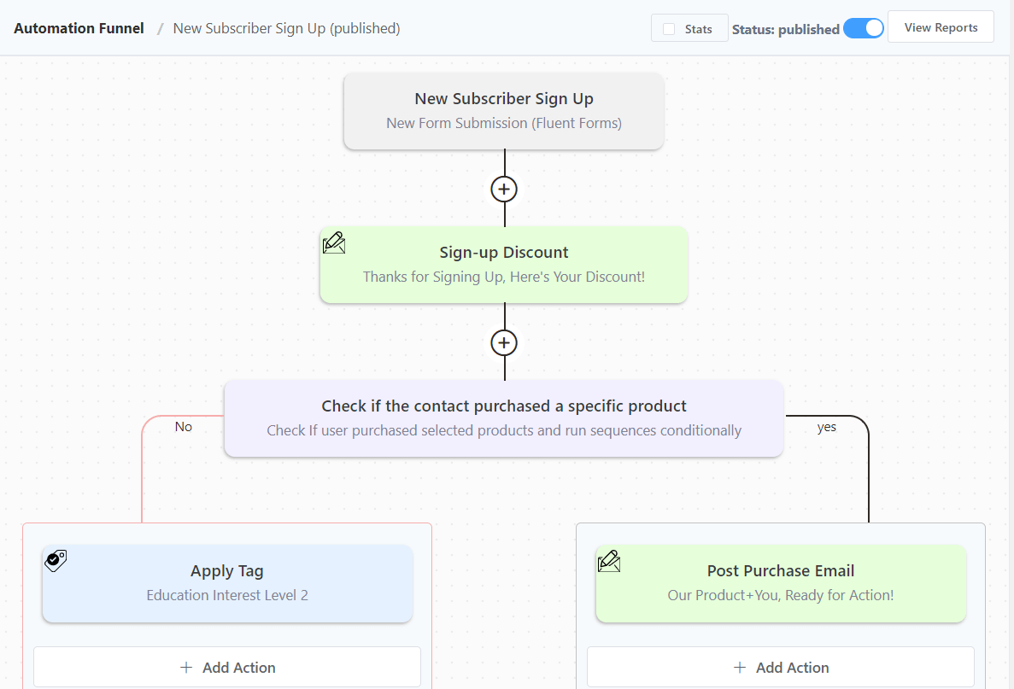Click the New Subscriber Sign Up breadcrumb
This screenshot has height=689, width=1014.
click(286, 28)
